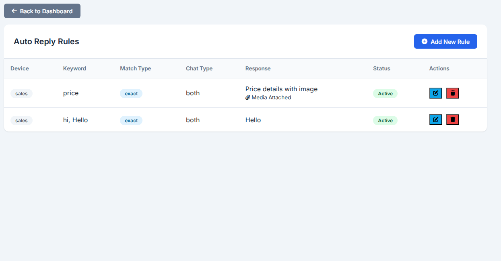This screenshot has height=261, width=501.
Task: Click the Response column header
Action: (258, 68)
